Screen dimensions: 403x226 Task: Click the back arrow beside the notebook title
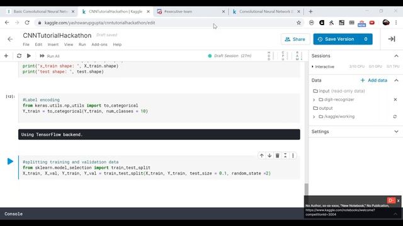click(x=10, y=39)
